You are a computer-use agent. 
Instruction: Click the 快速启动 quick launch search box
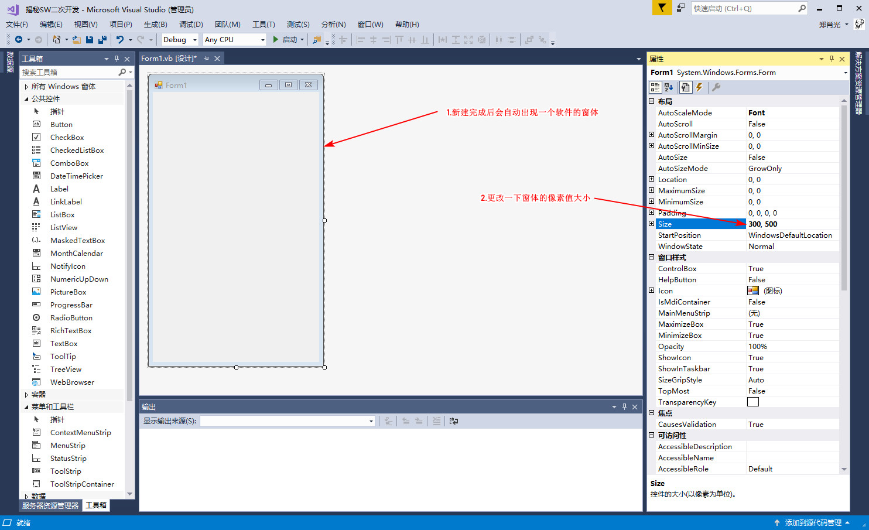click(x=744, y=8)
